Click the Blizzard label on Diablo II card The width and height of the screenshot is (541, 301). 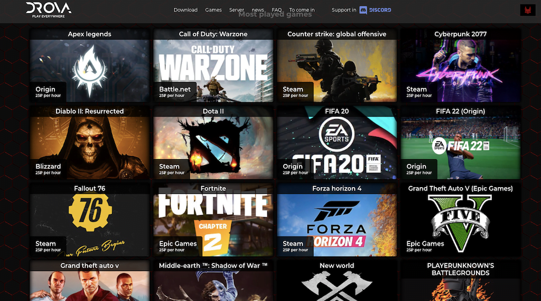(x=48, y=167)
